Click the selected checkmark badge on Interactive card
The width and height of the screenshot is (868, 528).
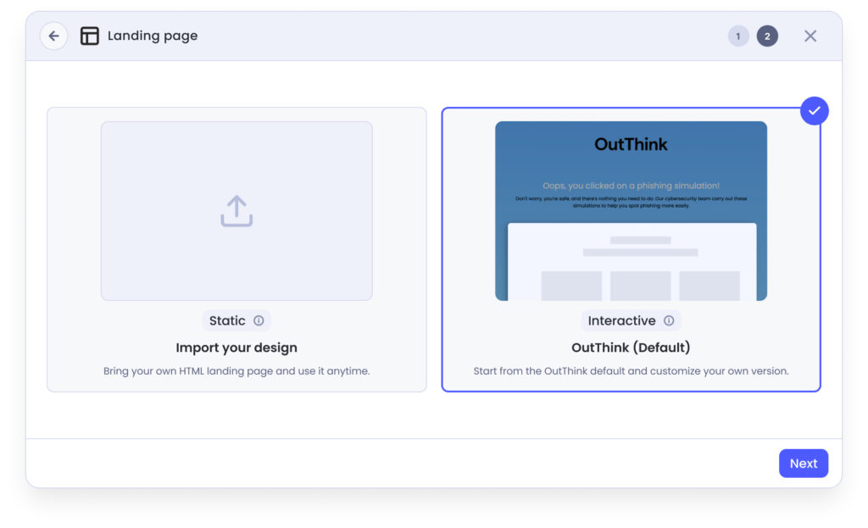815,111
